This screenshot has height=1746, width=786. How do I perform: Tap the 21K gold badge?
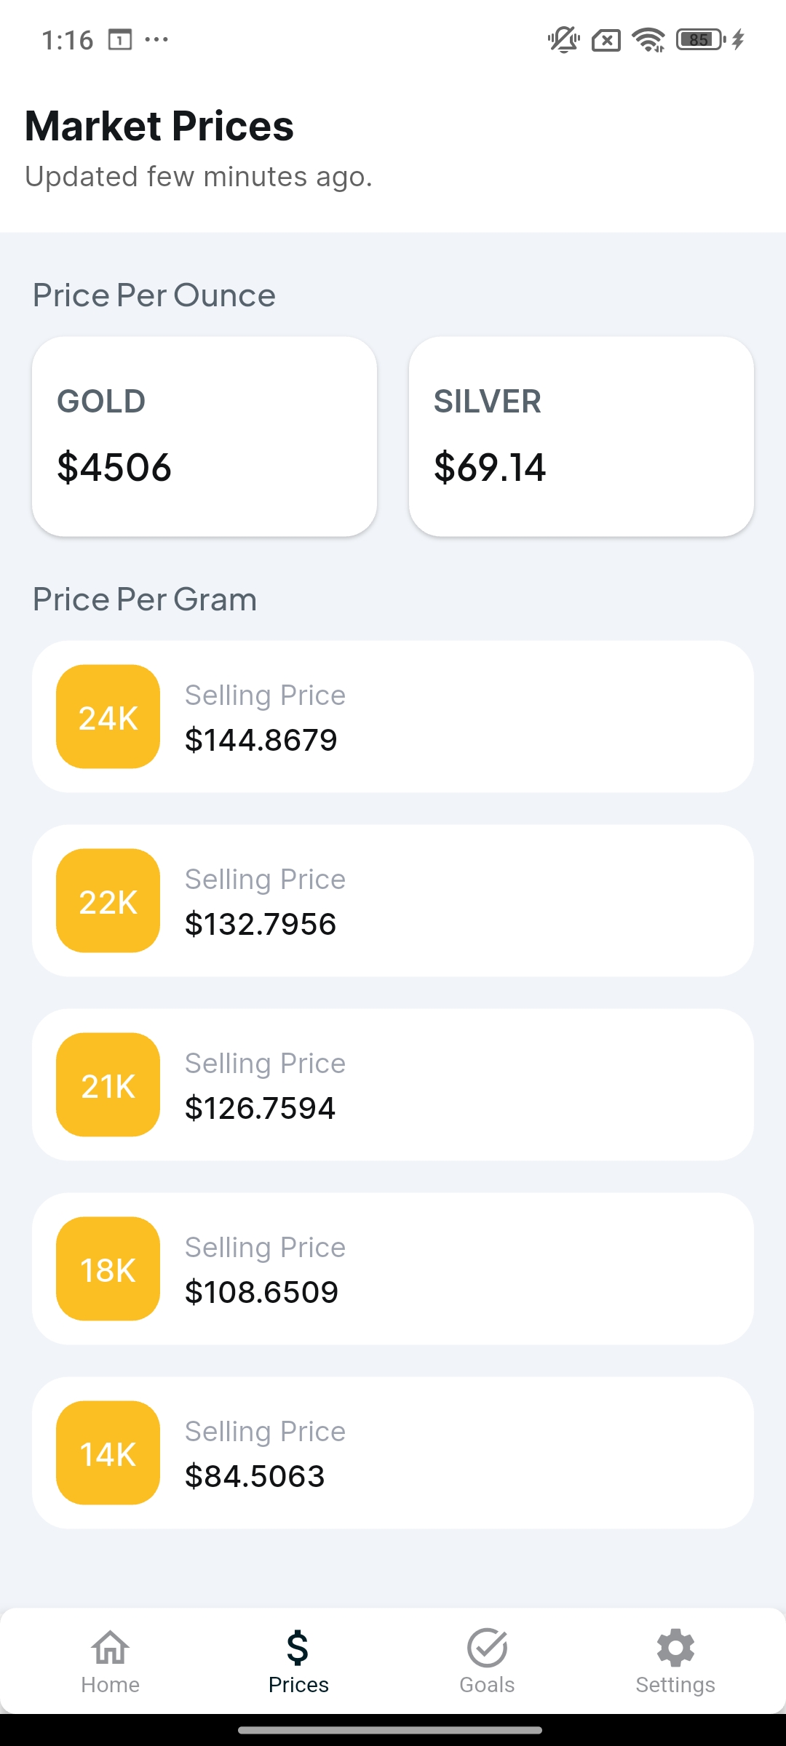[108, 1085]
